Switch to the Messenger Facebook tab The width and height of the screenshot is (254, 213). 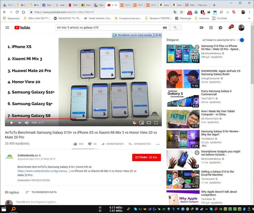[x=47, y=5]
